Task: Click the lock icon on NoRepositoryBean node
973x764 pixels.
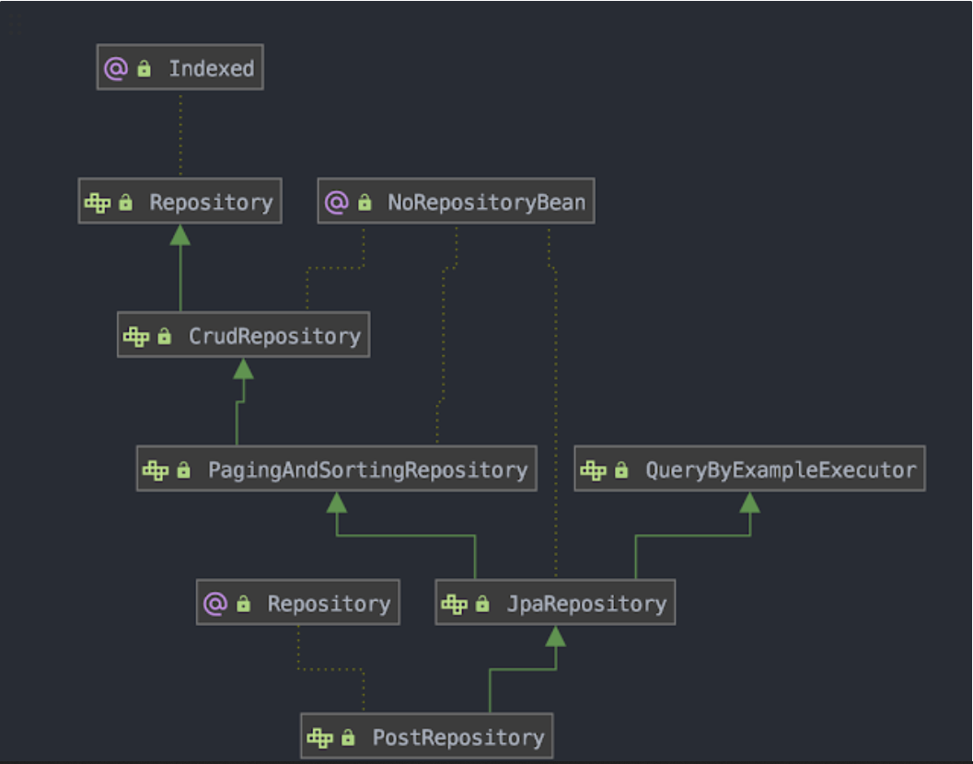Action: (365, 203)
